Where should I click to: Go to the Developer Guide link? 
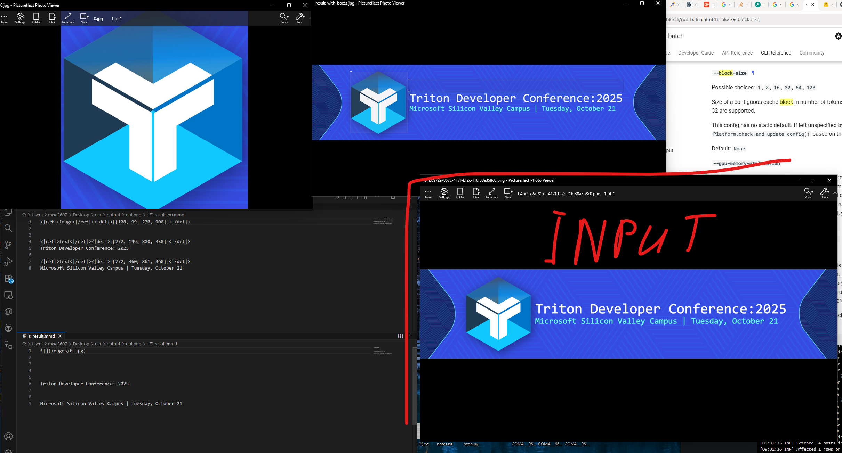696,53
